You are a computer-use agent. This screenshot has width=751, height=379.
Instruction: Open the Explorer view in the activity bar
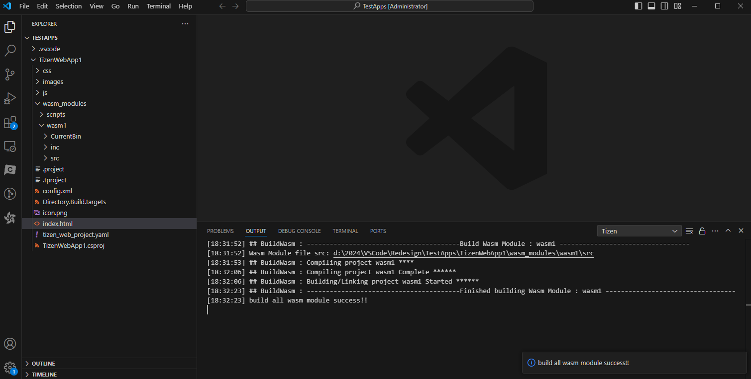10,27
